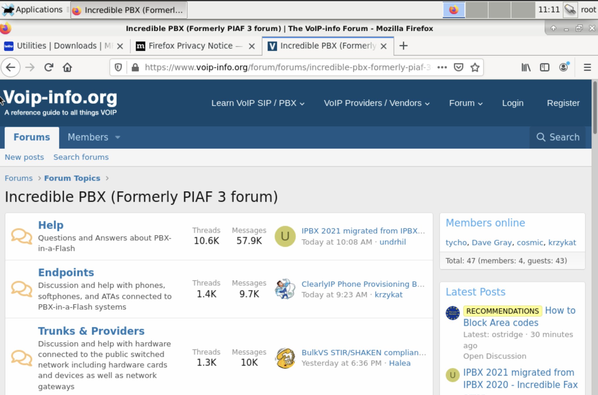Expand the Forum dropdown menu
Viewport: 598px width, 395px height.
coord(466,103)
